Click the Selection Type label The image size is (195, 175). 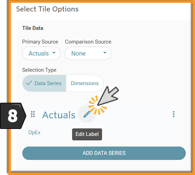coord(39,70)
